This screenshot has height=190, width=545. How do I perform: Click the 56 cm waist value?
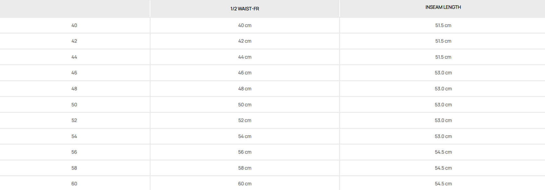245,152
